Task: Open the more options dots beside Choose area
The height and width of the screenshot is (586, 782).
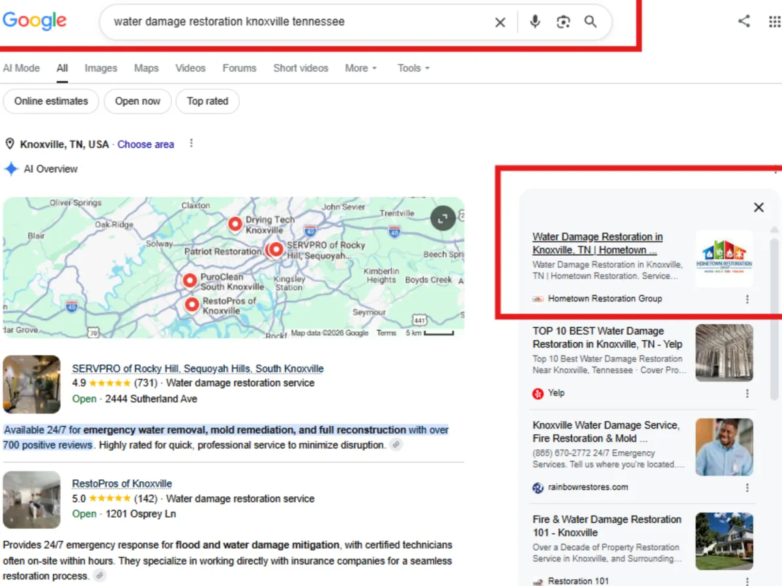Action: (191, 143)
